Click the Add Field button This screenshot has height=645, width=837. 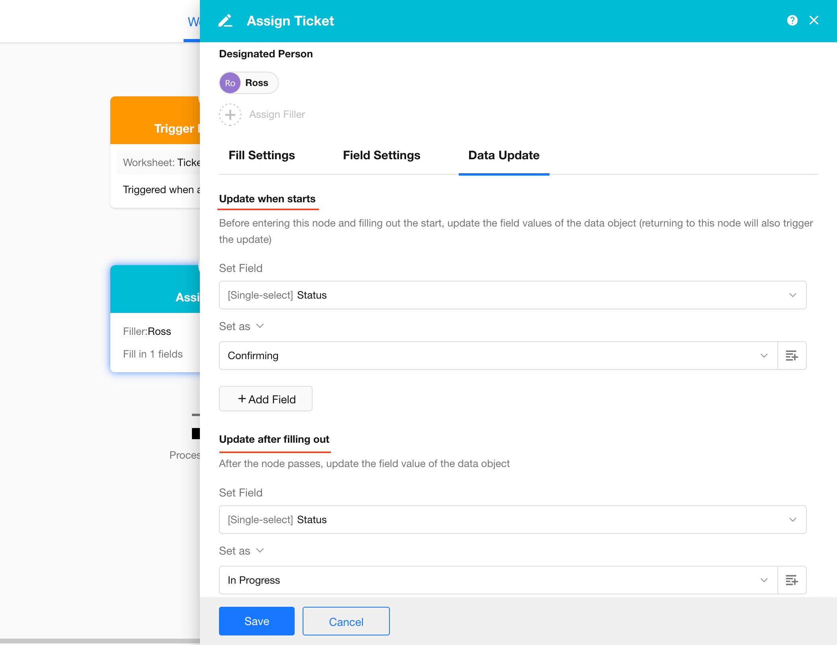266,399
